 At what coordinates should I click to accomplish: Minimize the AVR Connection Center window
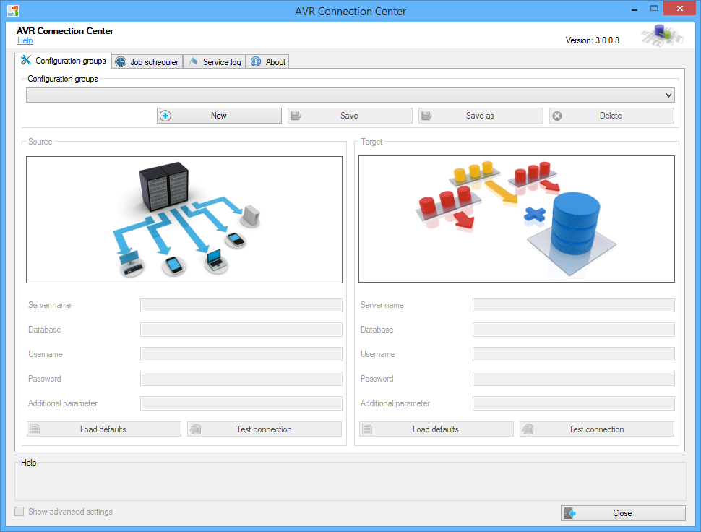(635, 9)
